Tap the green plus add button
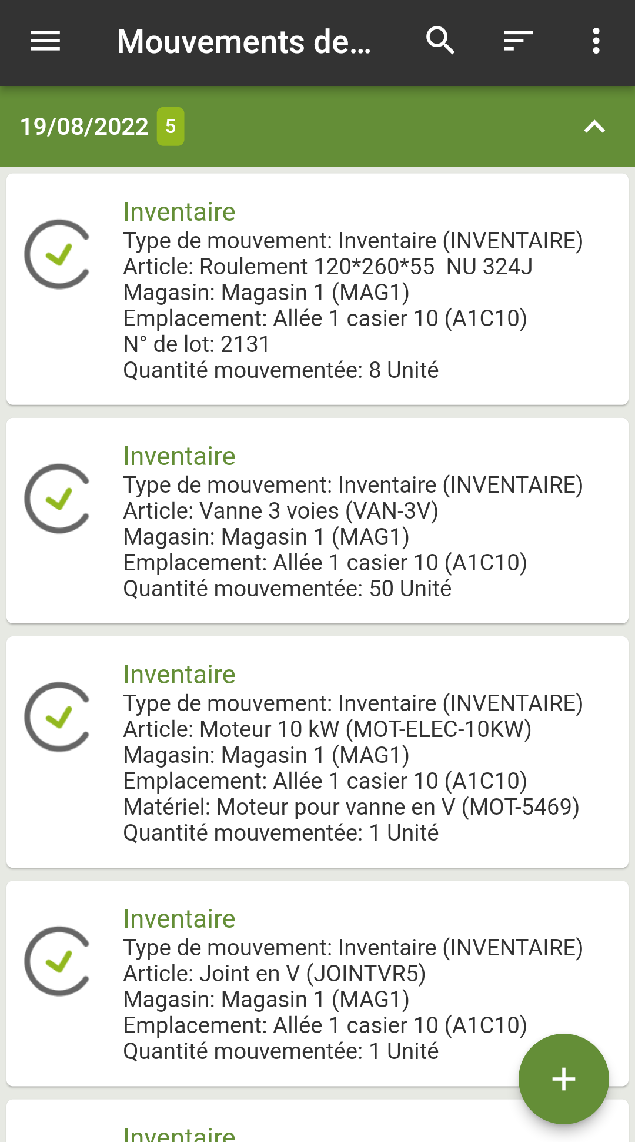Viewport: 635px width, 1142px height. [x=563, y=1078]
